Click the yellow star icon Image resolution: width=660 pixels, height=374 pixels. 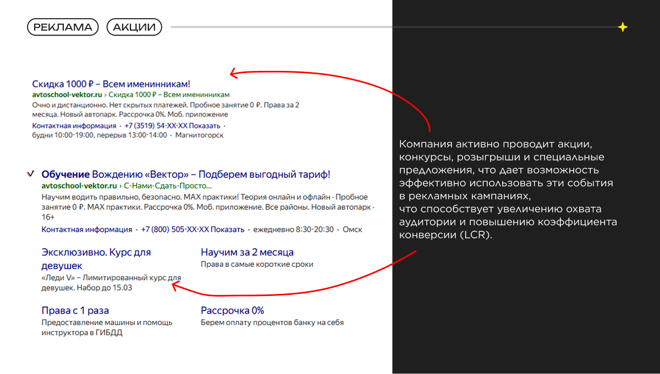623,27
